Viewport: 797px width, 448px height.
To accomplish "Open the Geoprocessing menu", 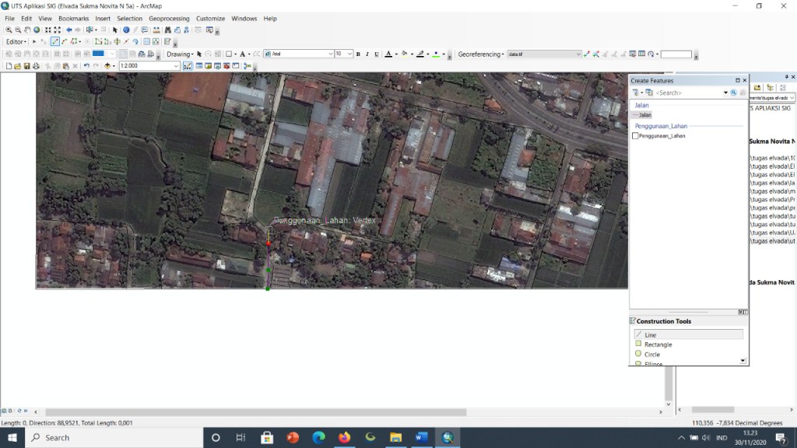I will tap(169, 19).
